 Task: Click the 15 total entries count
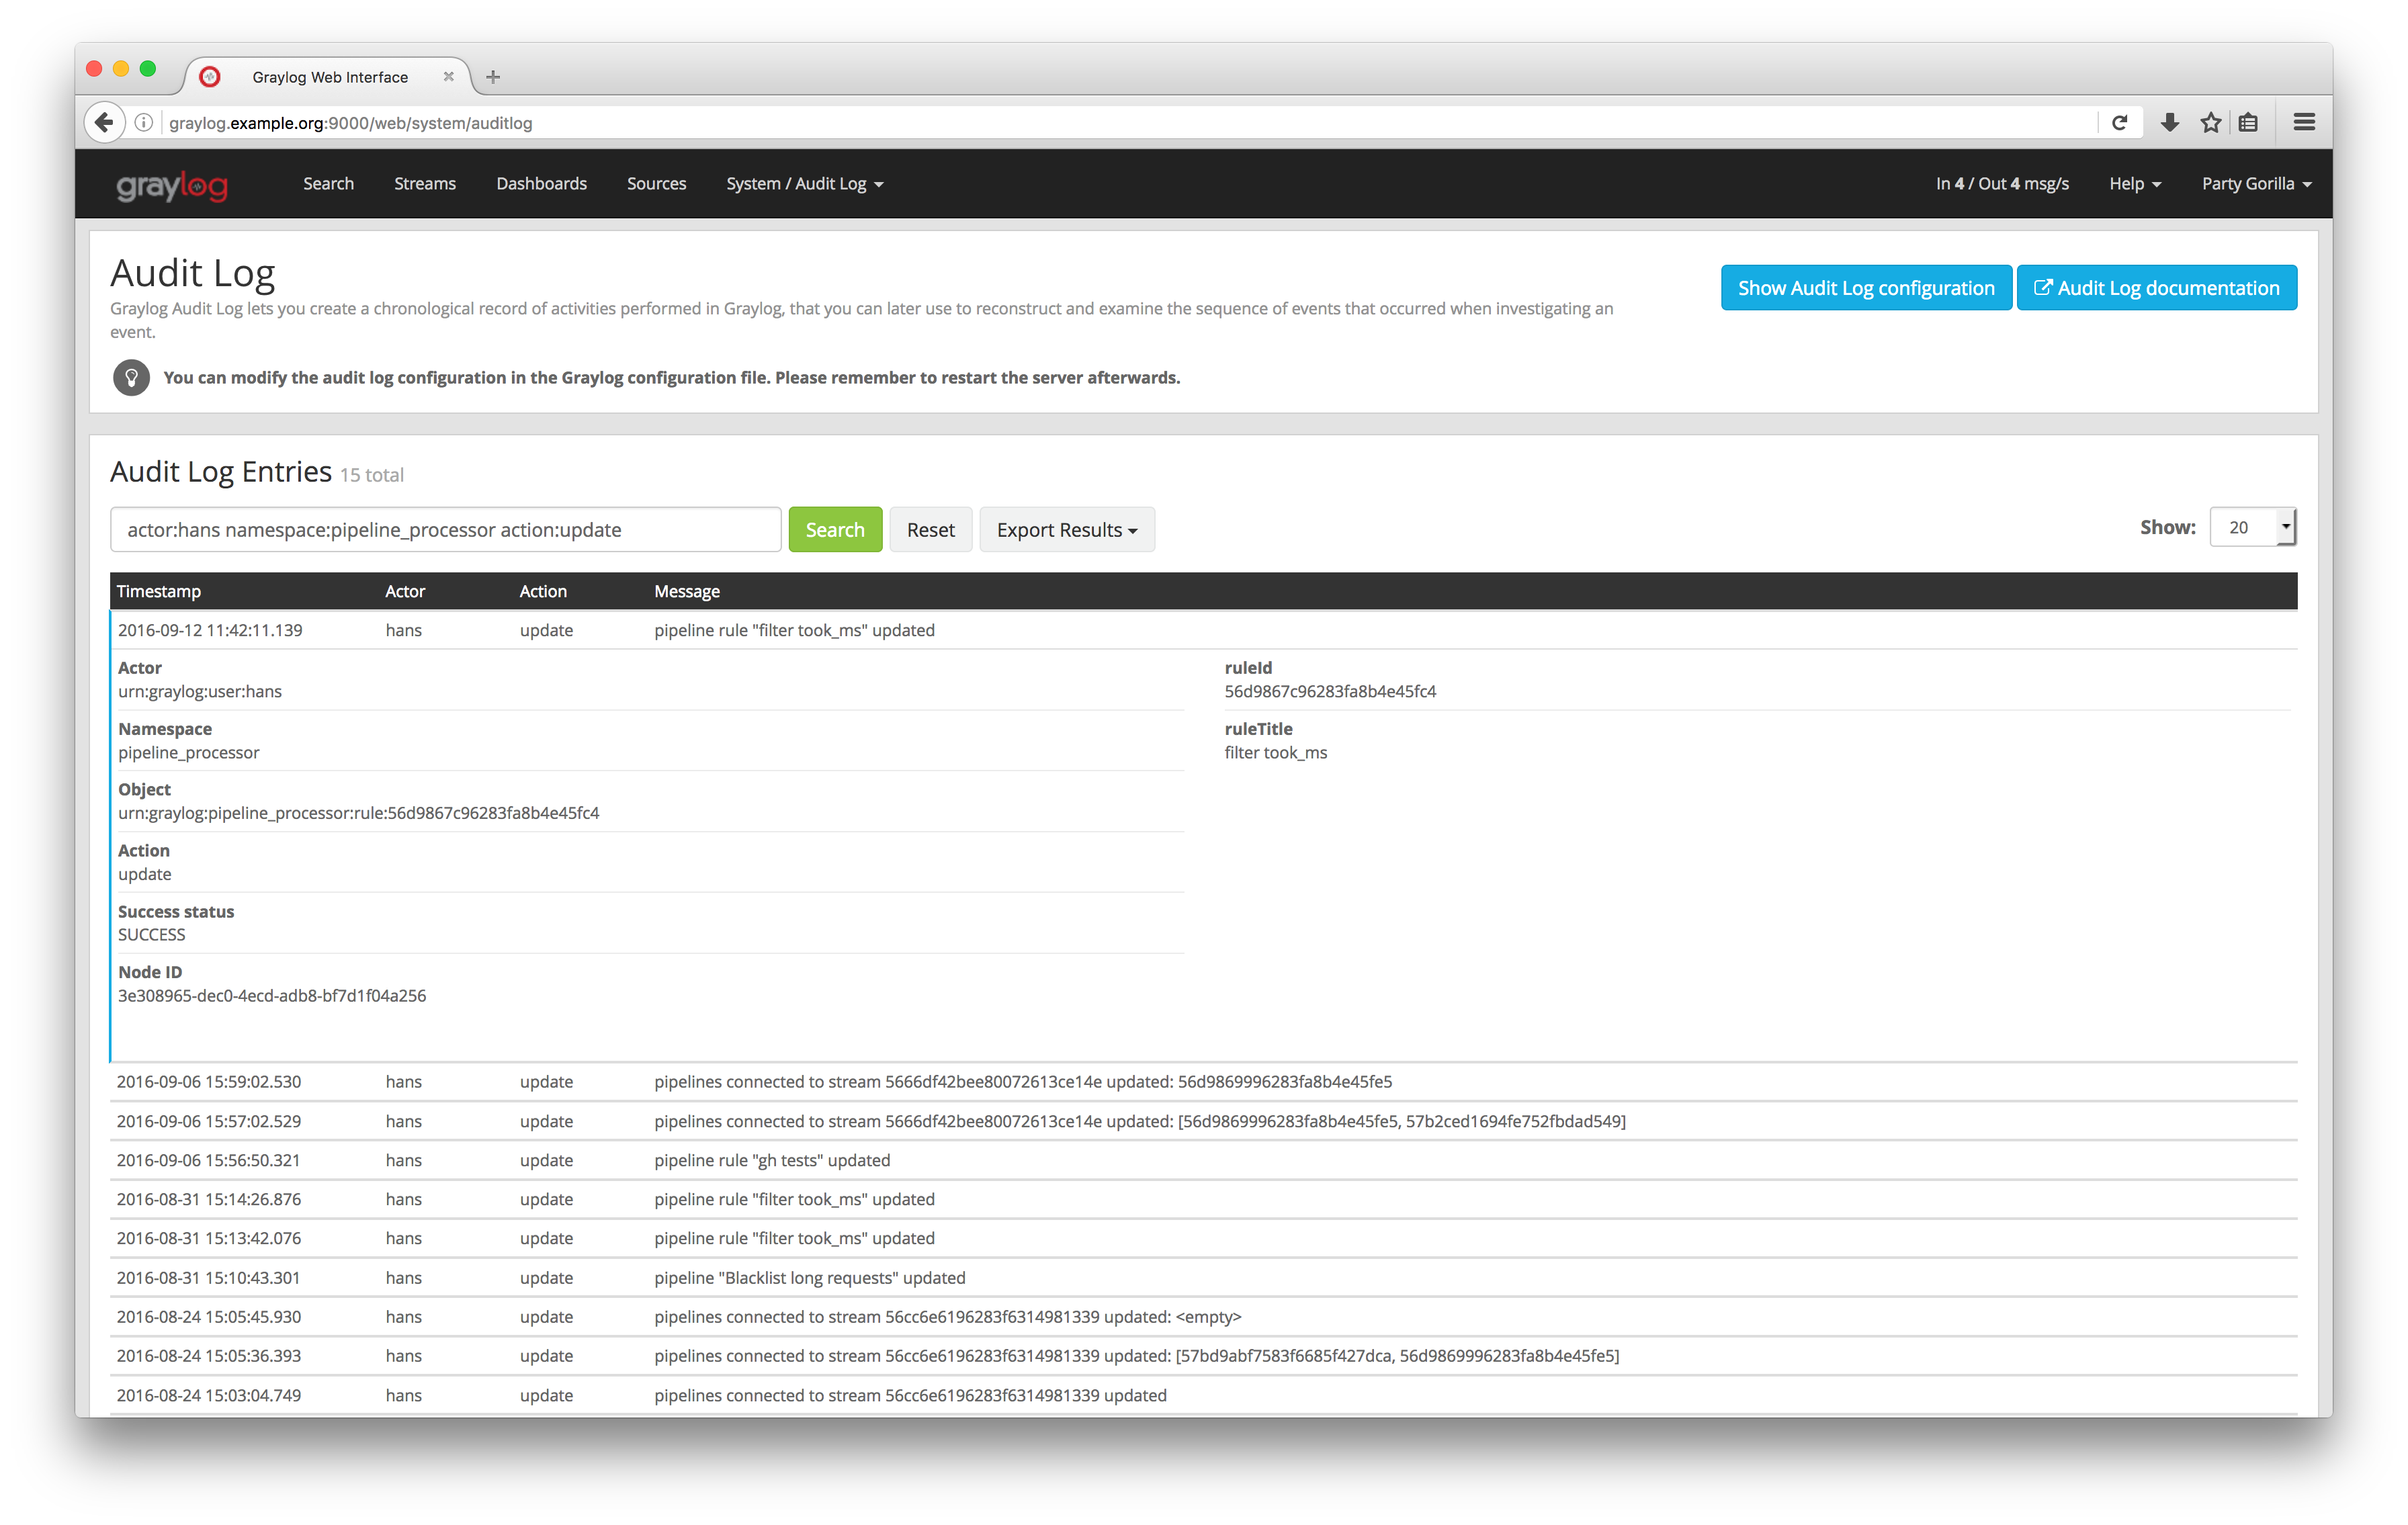pos(372,475)
